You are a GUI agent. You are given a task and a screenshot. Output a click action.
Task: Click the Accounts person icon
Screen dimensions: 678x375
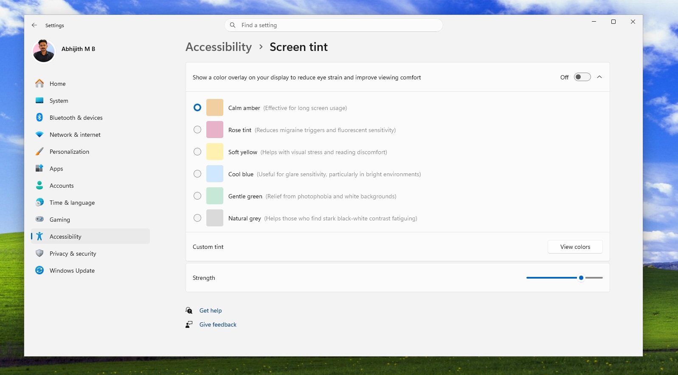pyautogui.click(x=39, y=186)
